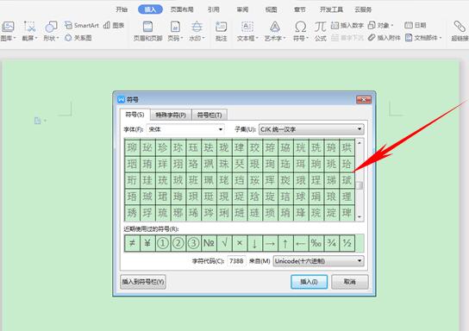Select the 截屏 screenshot tool
The image size is (469, 331).
pos(29,27)
